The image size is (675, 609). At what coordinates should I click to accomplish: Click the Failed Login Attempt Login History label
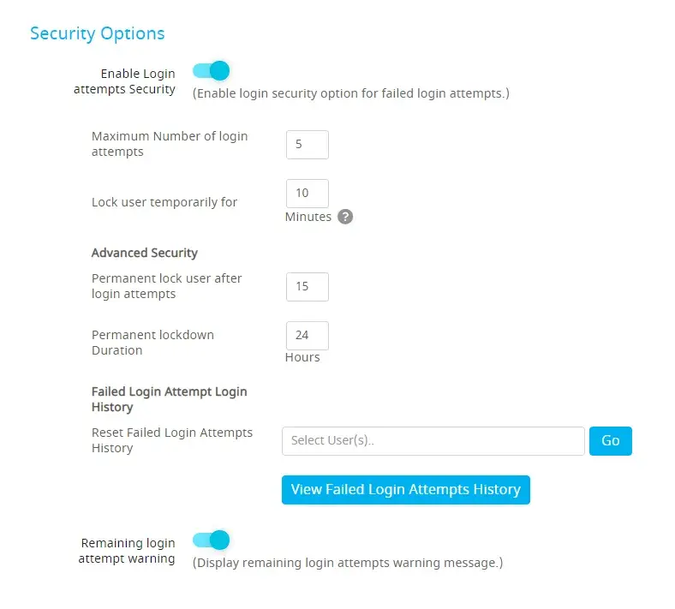169,399
